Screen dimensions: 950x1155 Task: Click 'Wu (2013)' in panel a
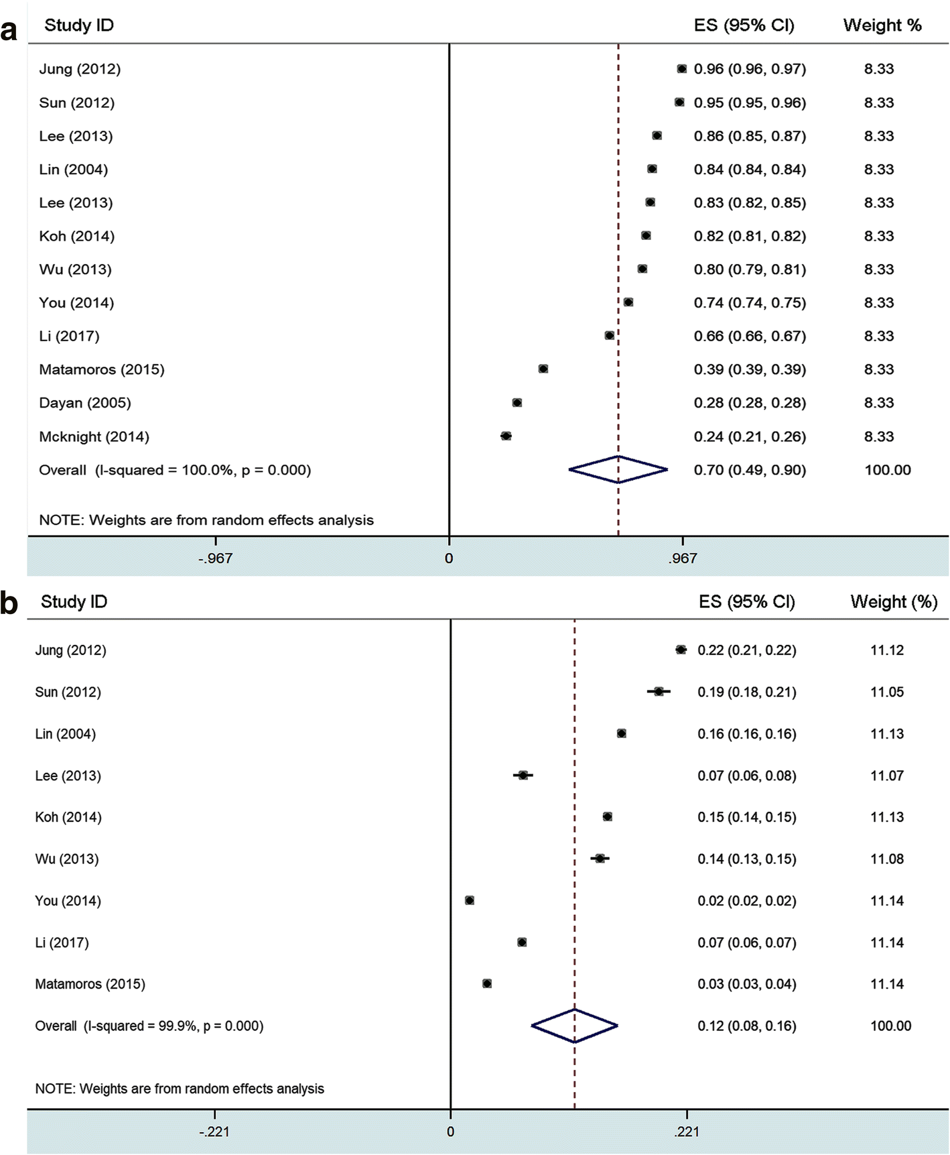coord(75,269)
